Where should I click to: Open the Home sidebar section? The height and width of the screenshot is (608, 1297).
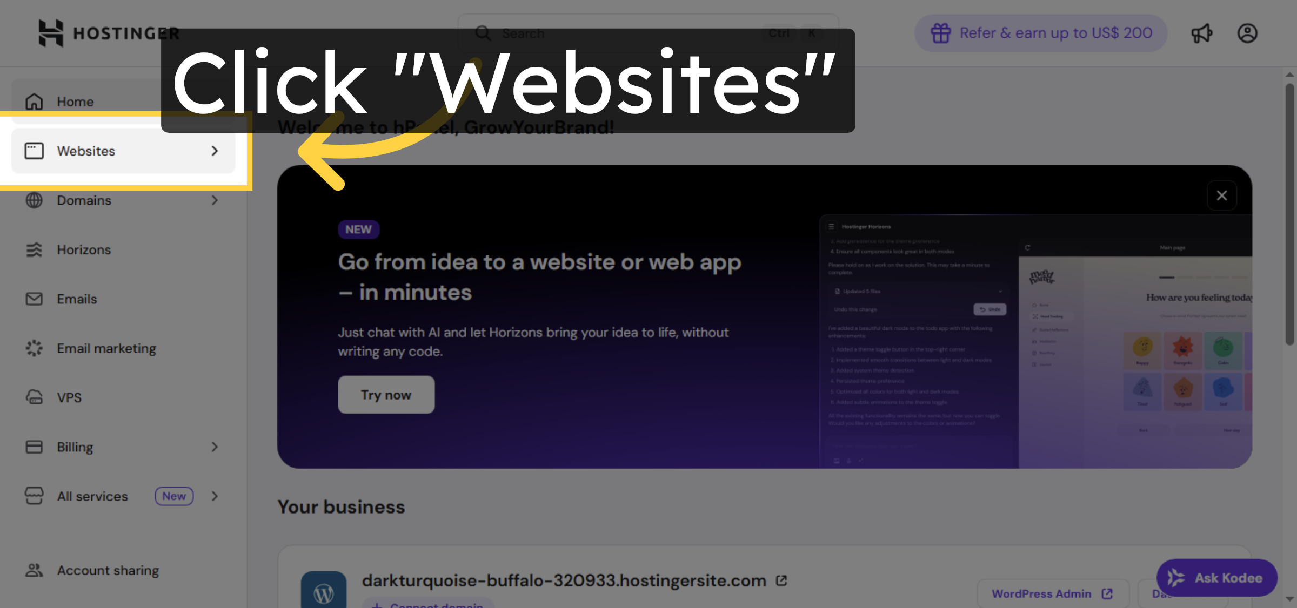pyautogui.click(x=75, y=101)
